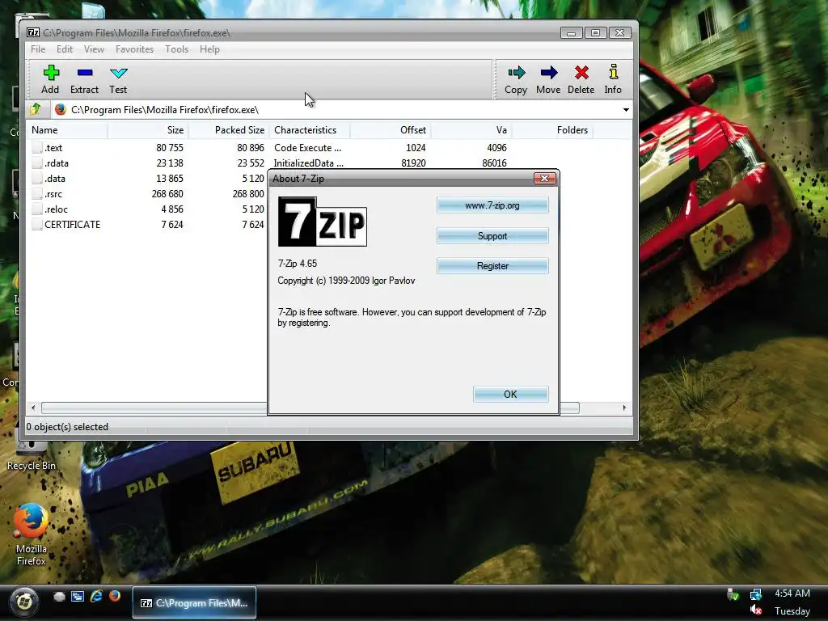Click the Move toolbar icon
Viewport: 828px width, 621px height.
click(x=549, y=72)
